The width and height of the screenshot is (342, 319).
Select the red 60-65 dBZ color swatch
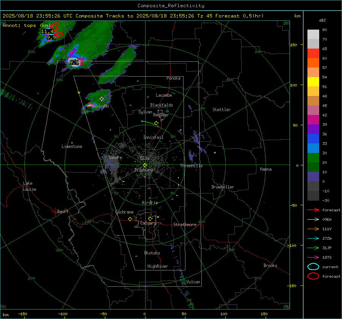pos(313,53)
